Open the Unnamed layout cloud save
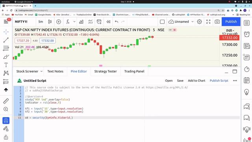252x142 pixels. (178, 22)
